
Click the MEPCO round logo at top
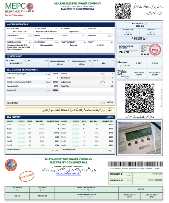[x=30, y=6]
